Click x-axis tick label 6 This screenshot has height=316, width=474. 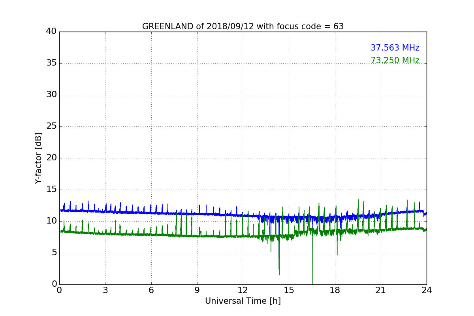(x=151, y=290)
